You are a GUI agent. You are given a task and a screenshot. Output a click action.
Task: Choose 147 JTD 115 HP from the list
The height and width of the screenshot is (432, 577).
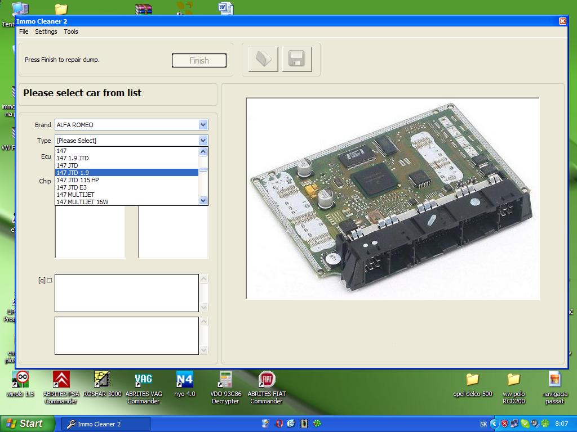click(x=127, y=180)
